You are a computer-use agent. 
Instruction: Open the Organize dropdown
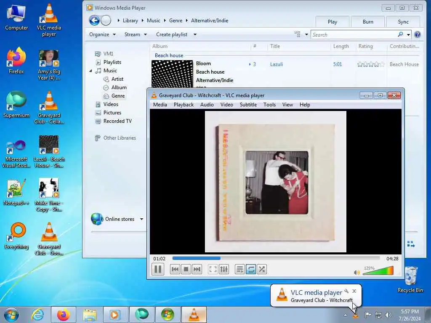point(102,34)
